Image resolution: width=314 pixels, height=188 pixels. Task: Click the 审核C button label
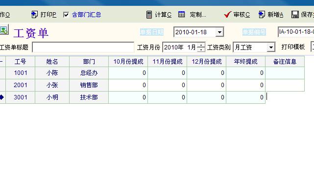pyautogui.click(x=242, y=15)
